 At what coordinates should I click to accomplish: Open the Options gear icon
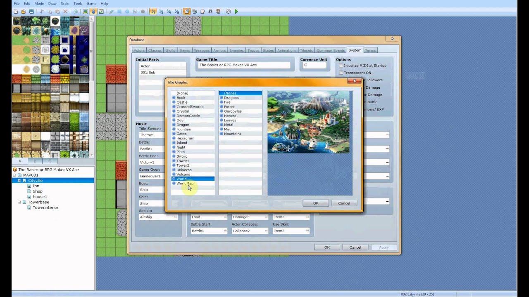[228, 12]
